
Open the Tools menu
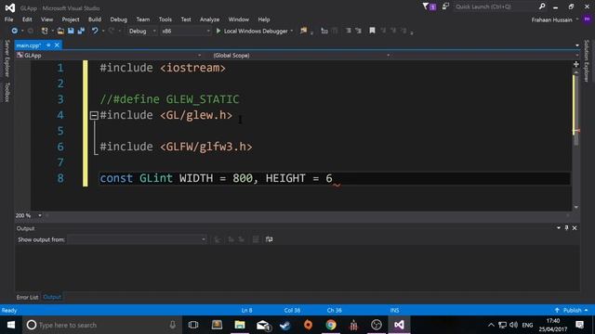pos(165,19)
